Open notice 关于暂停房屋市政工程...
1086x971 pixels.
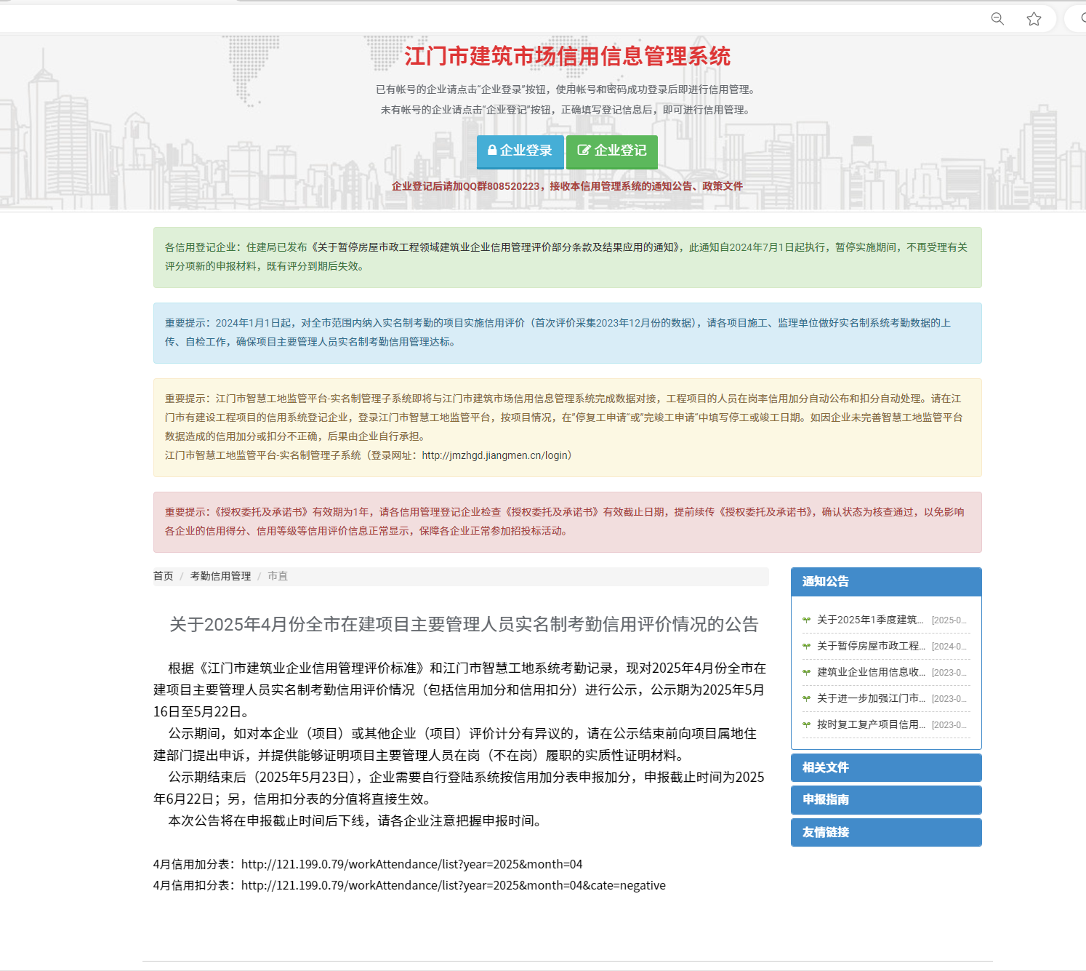point(871,646)
